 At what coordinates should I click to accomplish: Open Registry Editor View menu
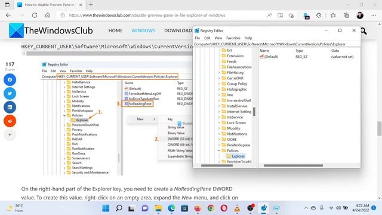click(218, 38)
